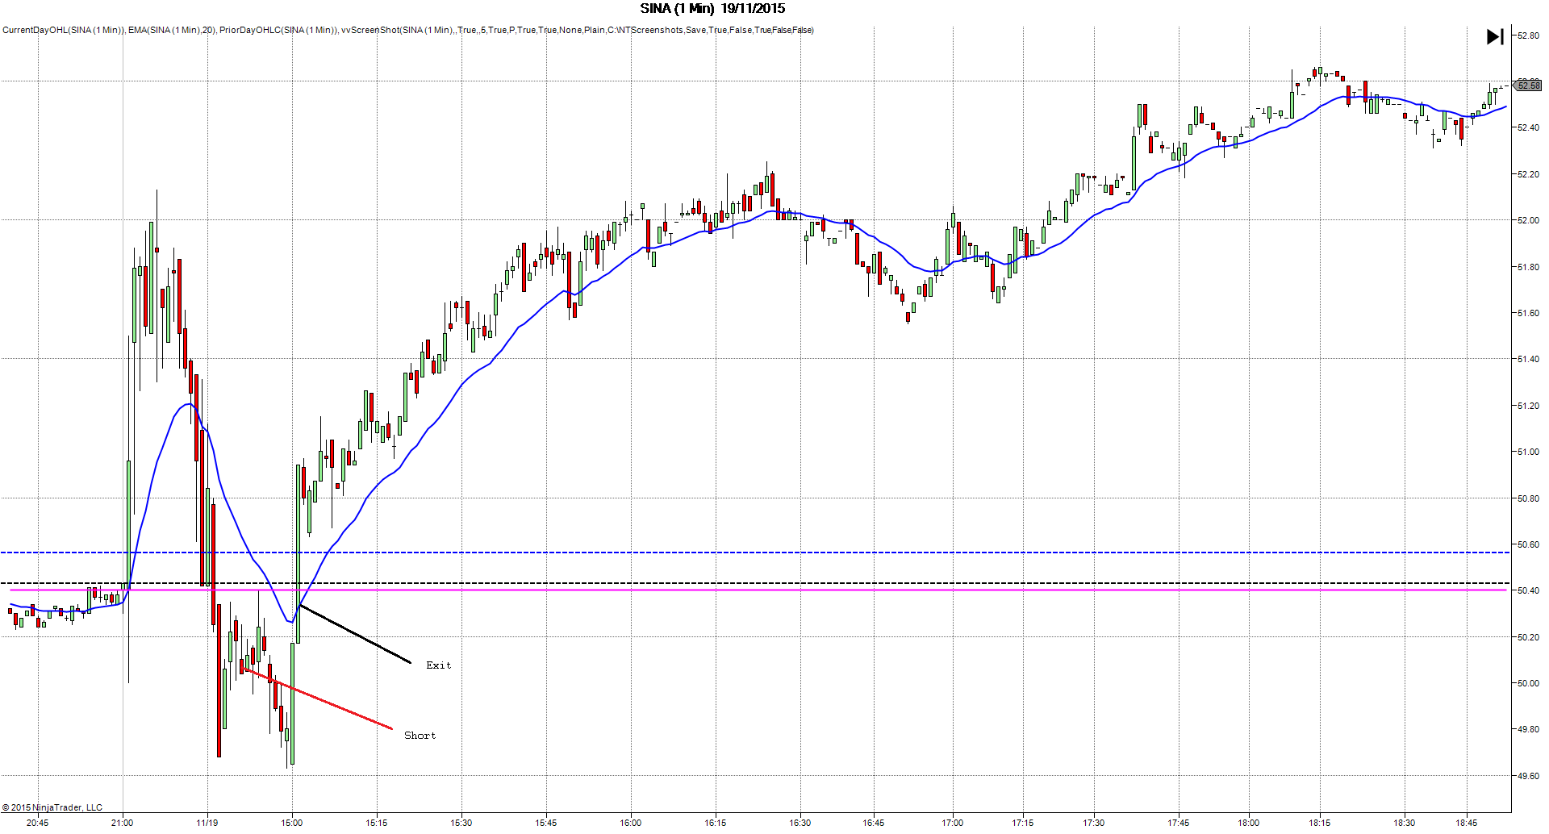Click the chart title SINA (1 Min) 19/11/2015

point(712,8)
